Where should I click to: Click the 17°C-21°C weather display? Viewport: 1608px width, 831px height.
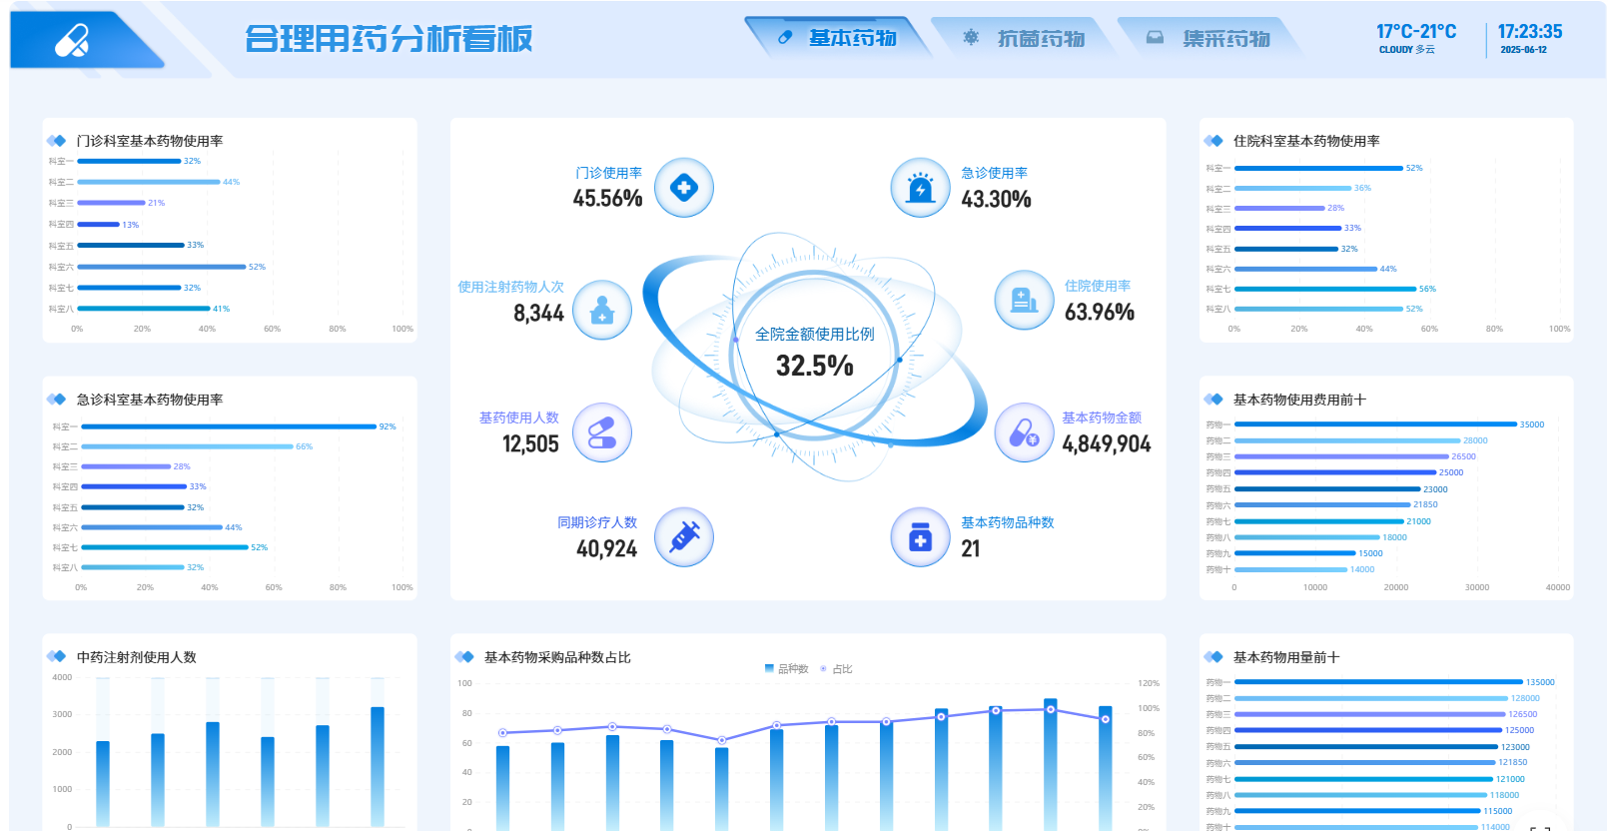click(1415, 32)
